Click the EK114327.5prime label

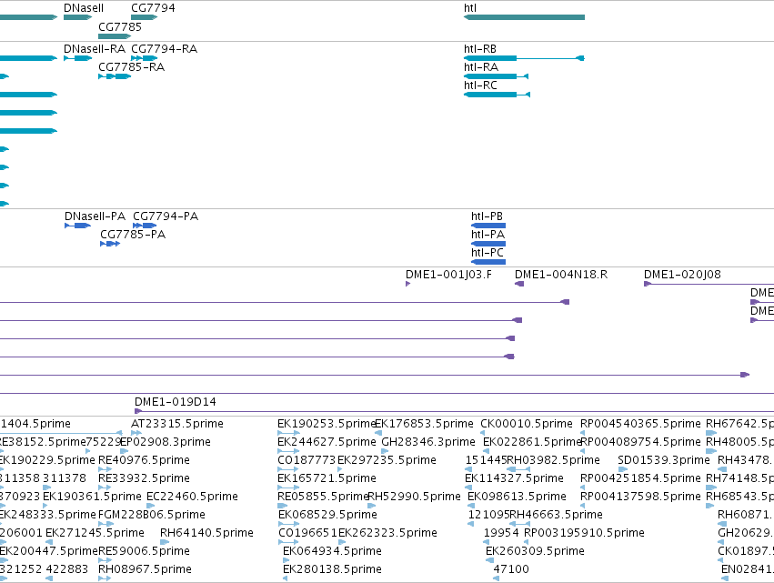(514, 478)
